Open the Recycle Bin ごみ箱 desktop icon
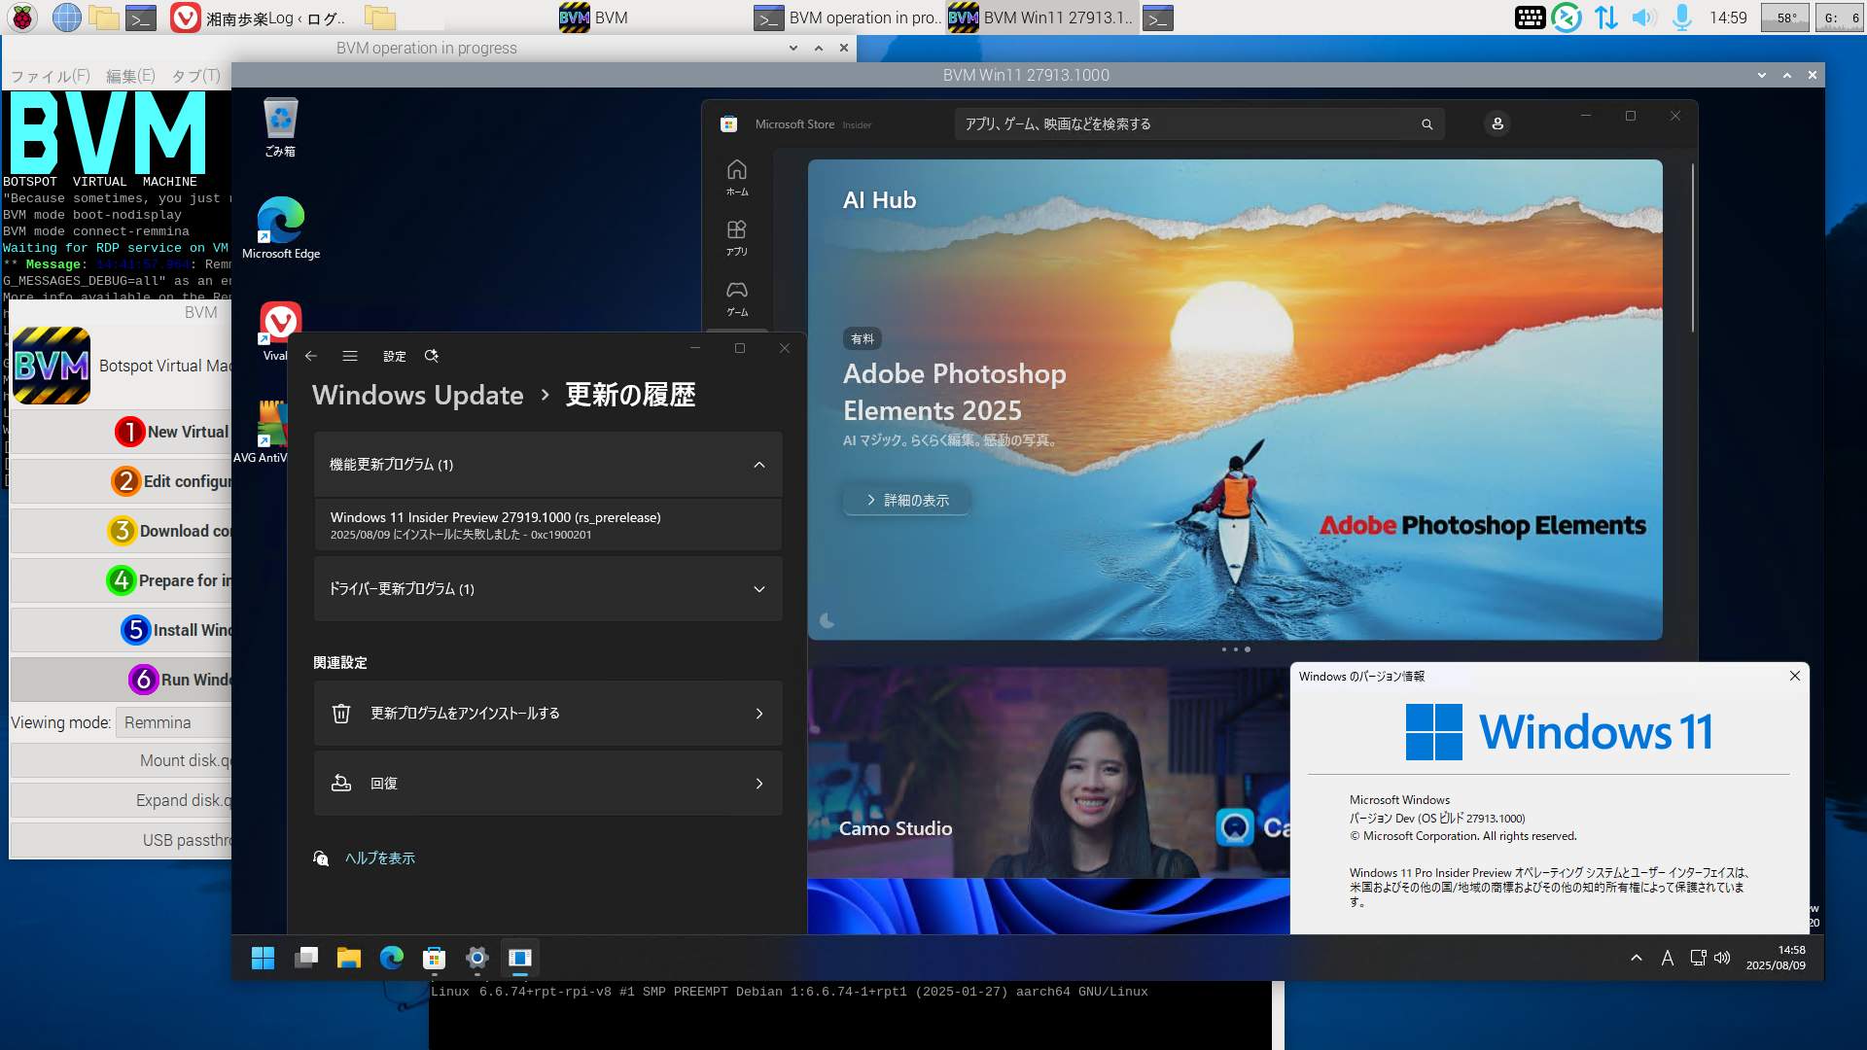This screenshot has height=1050, width=1867. pos(280,127)
